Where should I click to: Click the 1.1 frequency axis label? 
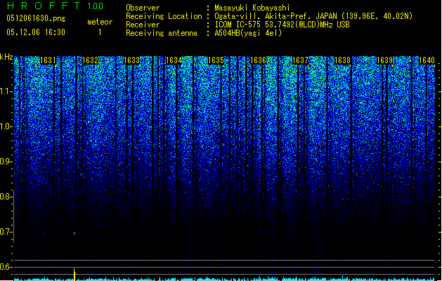(6, 91)
